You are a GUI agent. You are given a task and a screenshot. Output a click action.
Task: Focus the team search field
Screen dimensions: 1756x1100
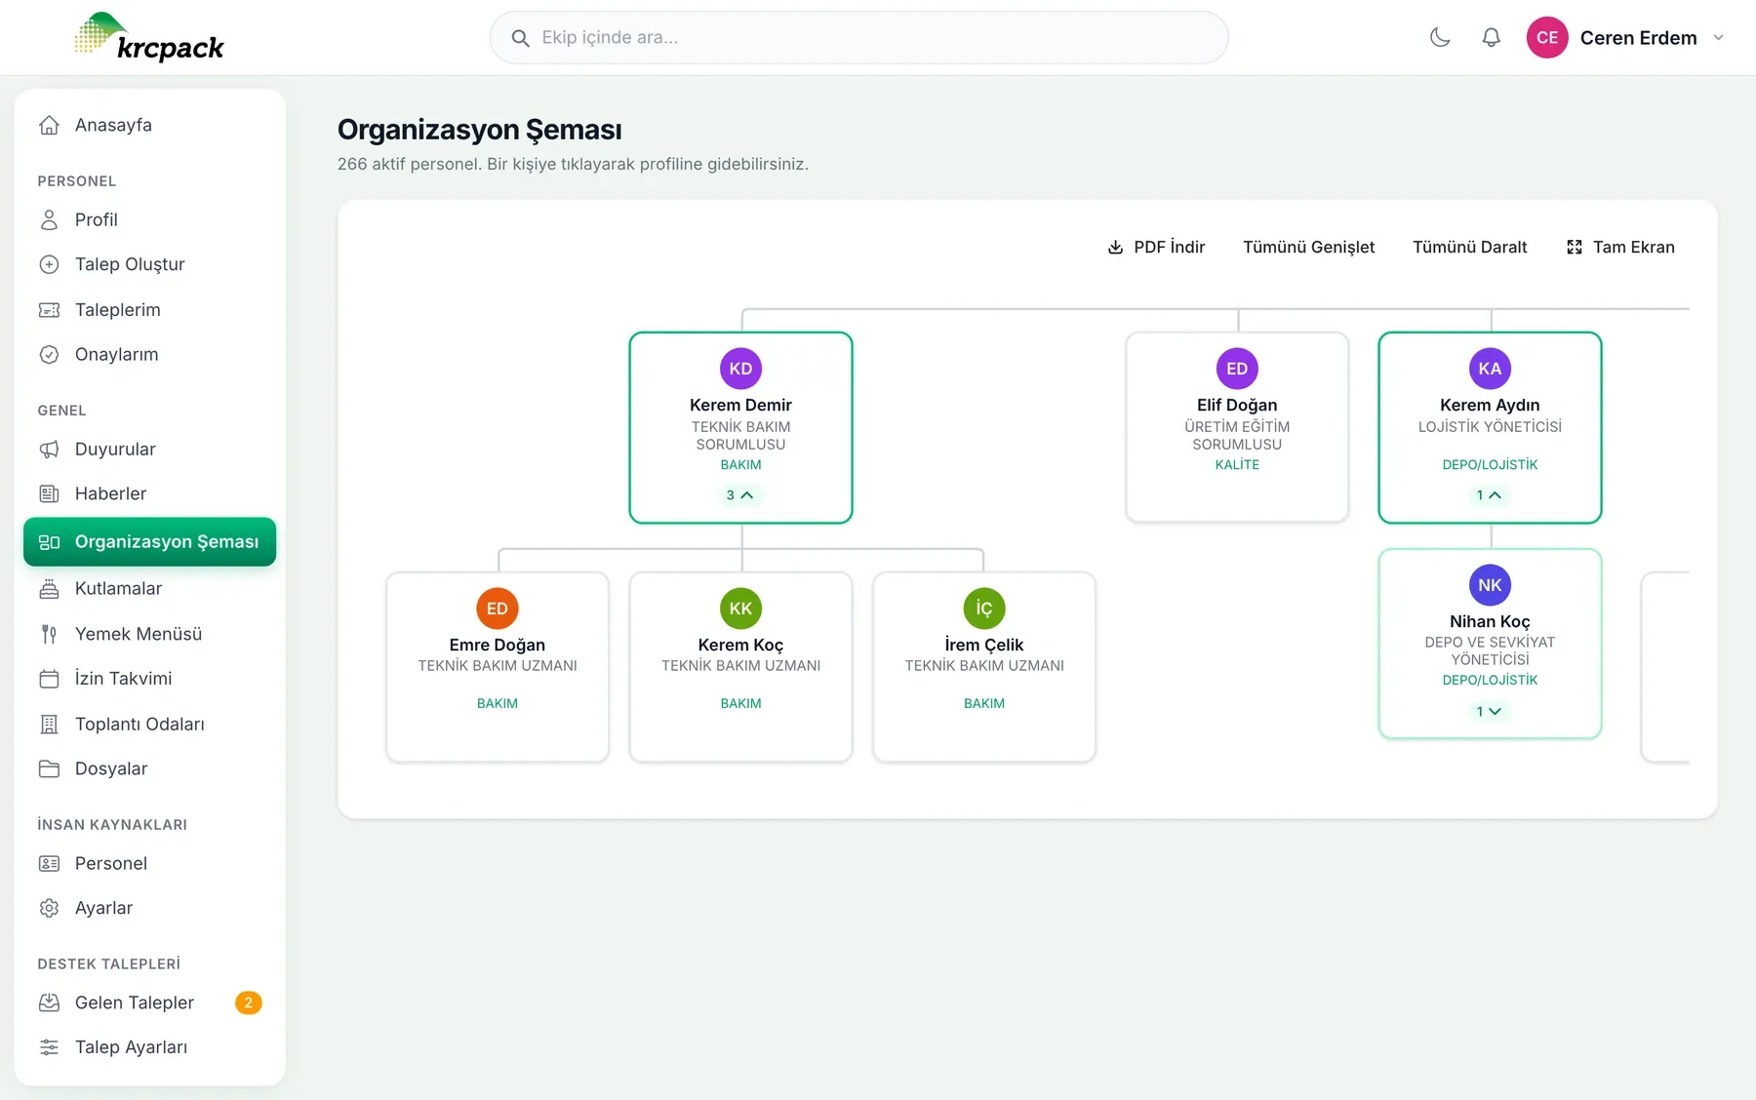[858, 38]
